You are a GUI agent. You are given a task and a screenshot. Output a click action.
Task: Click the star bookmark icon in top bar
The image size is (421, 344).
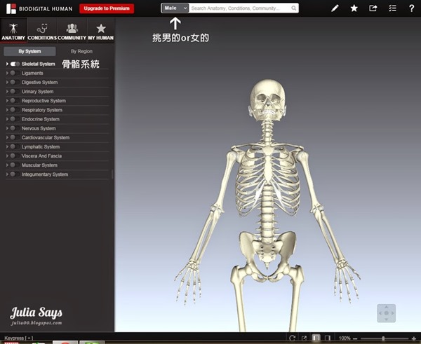[x=354, y=8]
